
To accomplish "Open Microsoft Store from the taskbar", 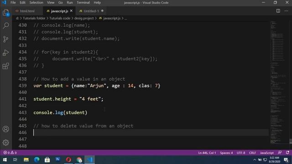I will (47, 160).
